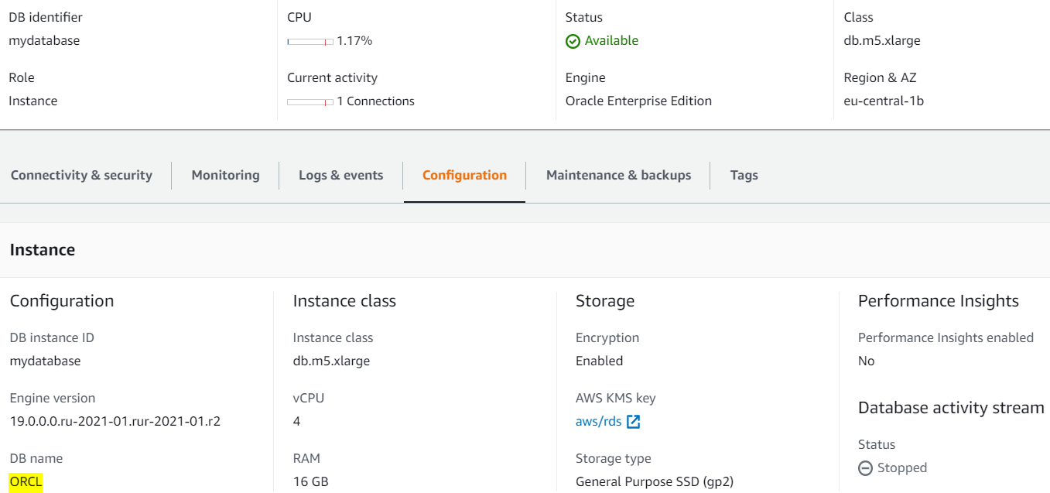Click the CPU usage bar indicator
The width and height of the screenshot is (1050, 493).
[x=310, y=42]
